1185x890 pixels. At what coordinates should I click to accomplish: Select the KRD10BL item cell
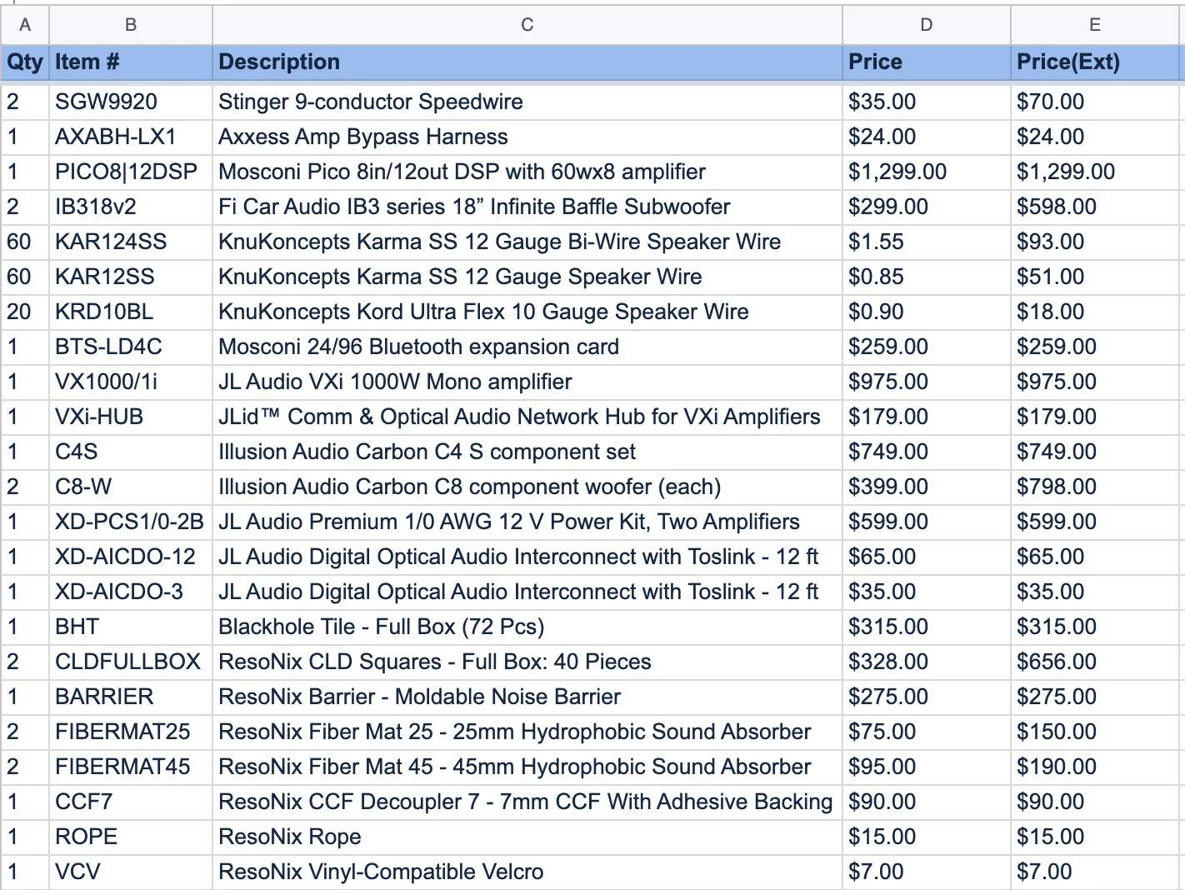point(131,312)
